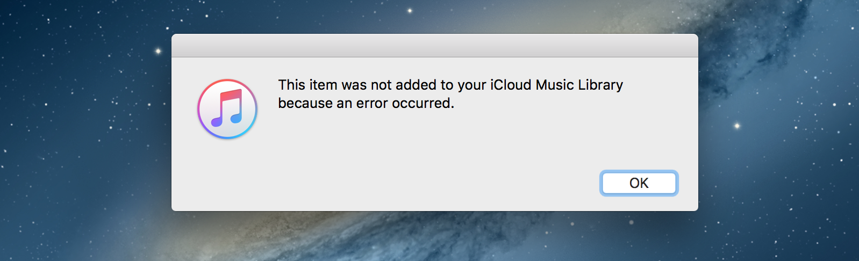Click the bright star right of dialog
This screenshot has width=859, height=261.
[x=737, y=126]
